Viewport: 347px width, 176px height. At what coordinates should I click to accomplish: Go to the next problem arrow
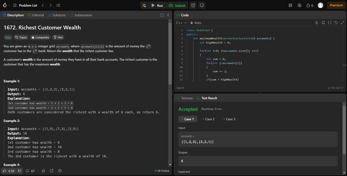[x=50, y=5]
